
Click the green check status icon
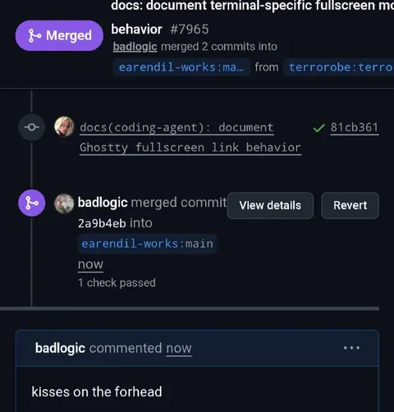(x=318, y=128)
